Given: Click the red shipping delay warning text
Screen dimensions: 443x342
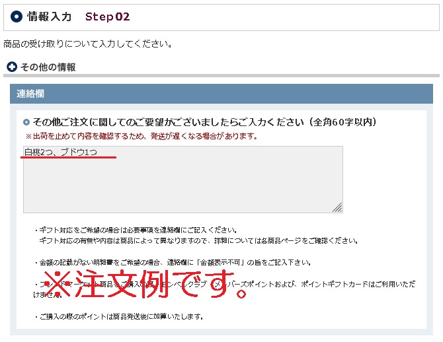Looking at the screenshot, I should 141,136.
